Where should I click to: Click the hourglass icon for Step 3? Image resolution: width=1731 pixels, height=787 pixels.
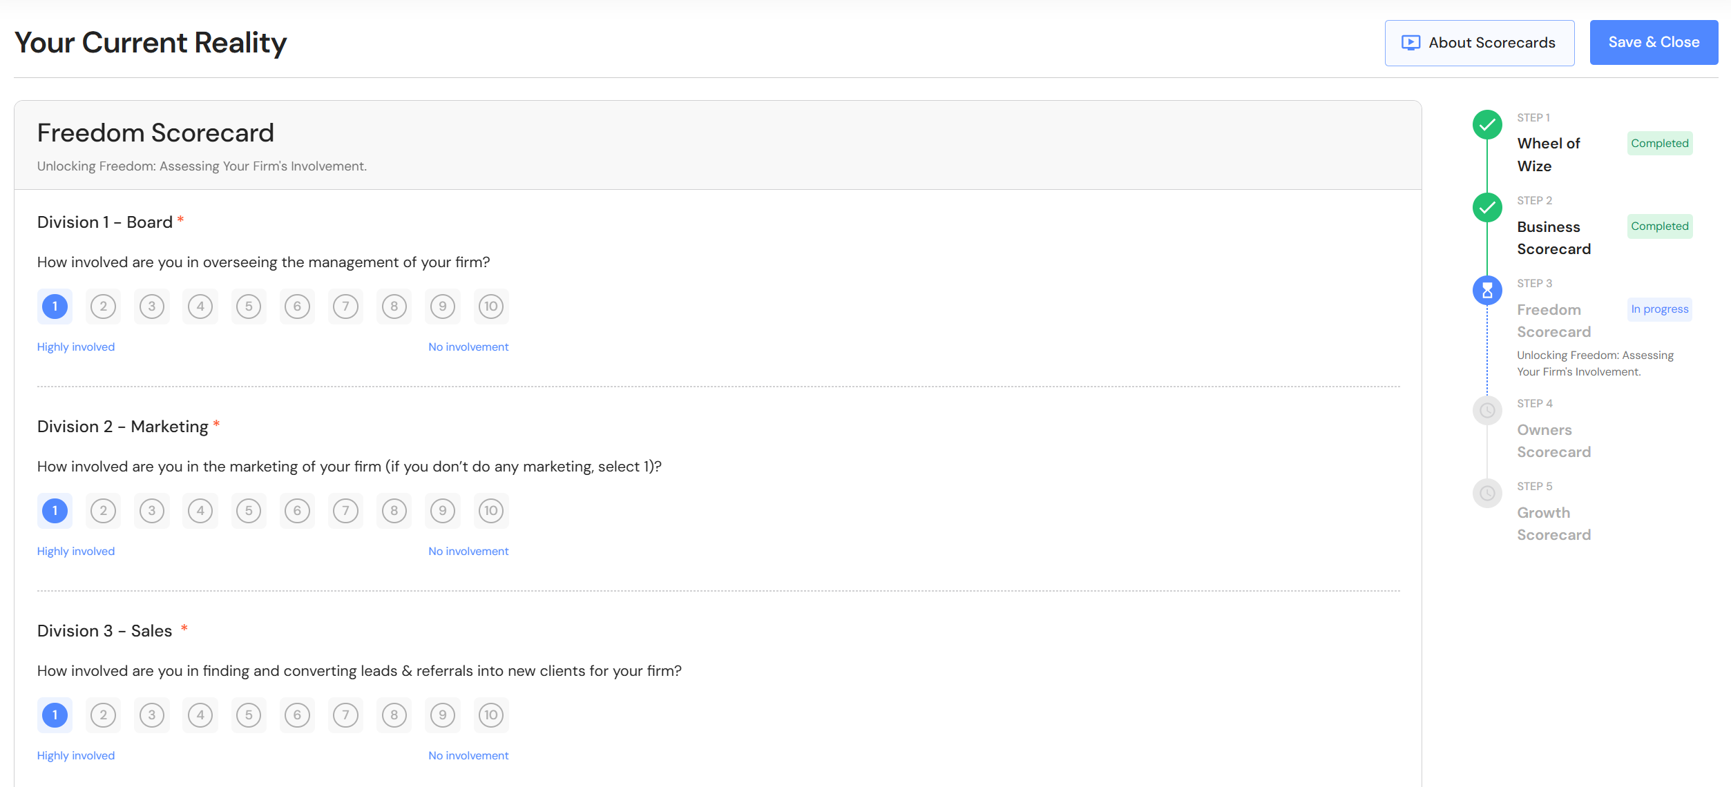point(1487,291)
